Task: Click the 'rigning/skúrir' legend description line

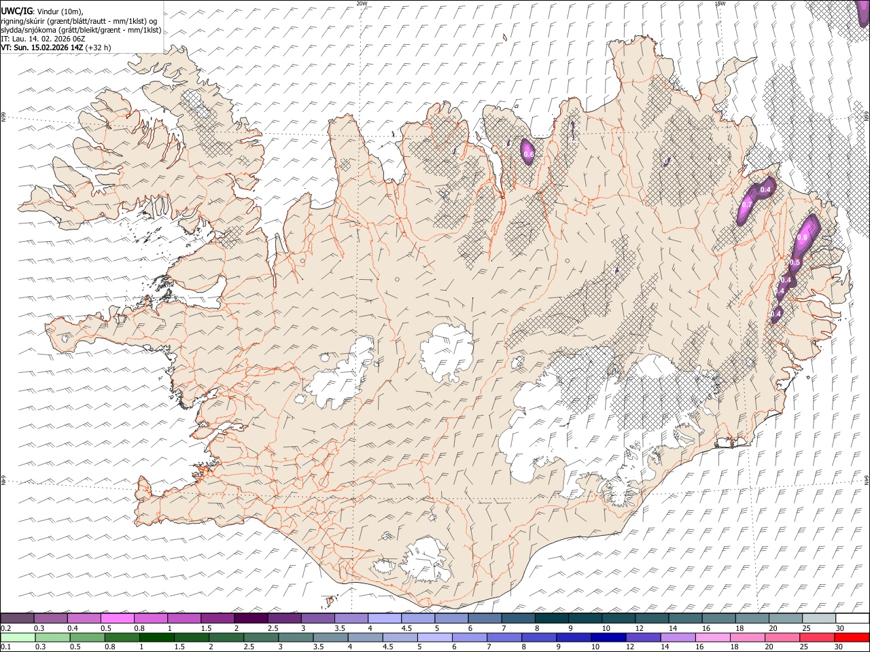Action: click(x=79, y=20)
